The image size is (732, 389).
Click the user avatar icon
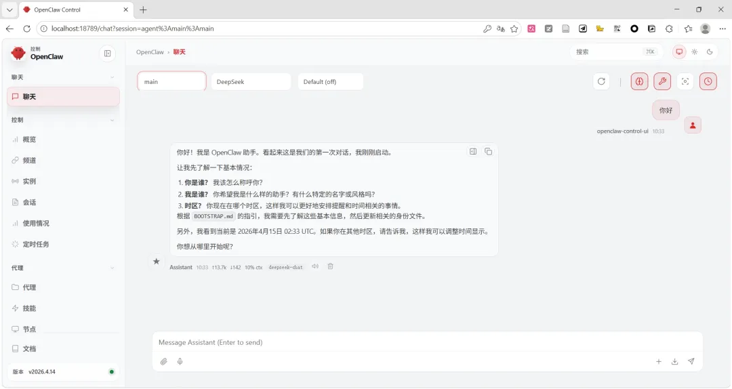693,125
